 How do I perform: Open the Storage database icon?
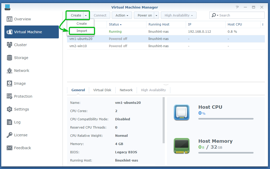click(10, 58)
